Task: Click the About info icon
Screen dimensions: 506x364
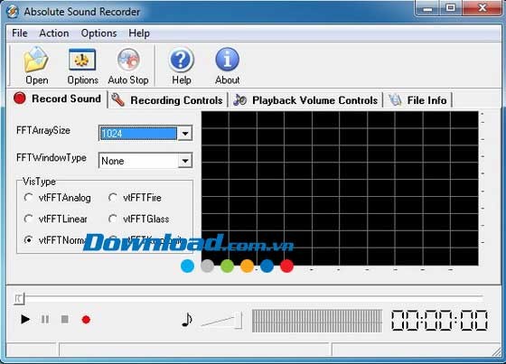Action: click(227, 60)
